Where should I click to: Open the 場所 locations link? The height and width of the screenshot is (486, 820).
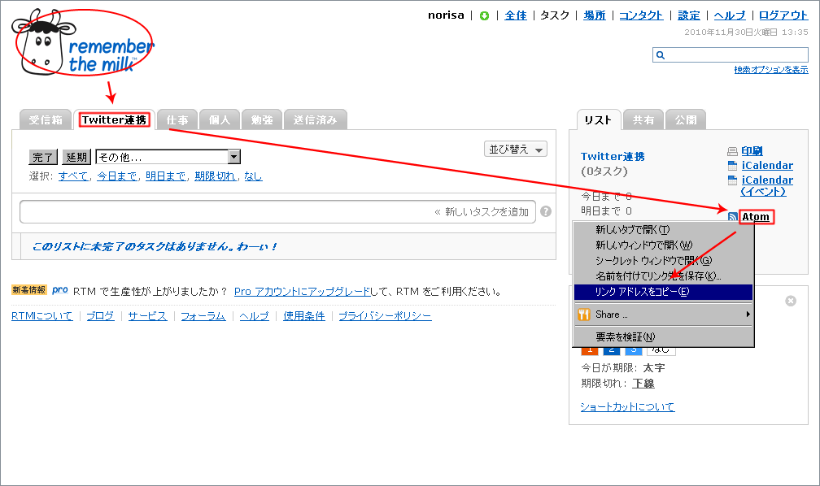pos(595,15)
